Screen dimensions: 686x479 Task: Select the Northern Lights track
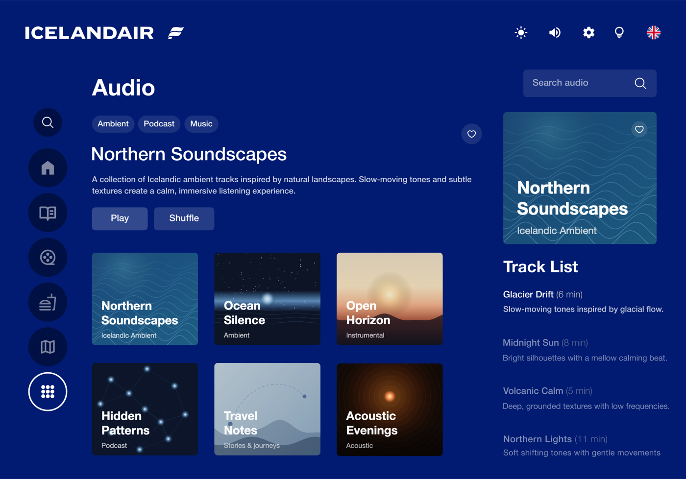pyautogui.click(x=582, y=446)
